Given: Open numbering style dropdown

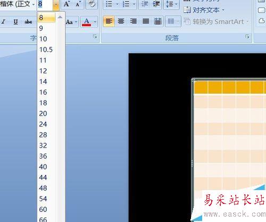Looking at the screenshot, I should point(134,4).
